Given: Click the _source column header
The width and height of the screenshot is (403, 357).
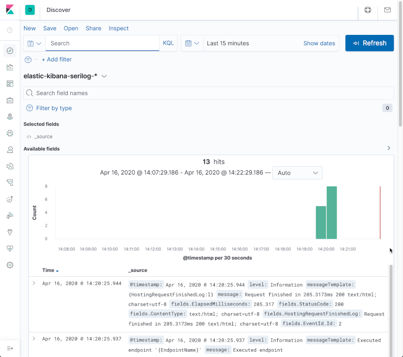Looking at the screenshot, I should [138, 270].
